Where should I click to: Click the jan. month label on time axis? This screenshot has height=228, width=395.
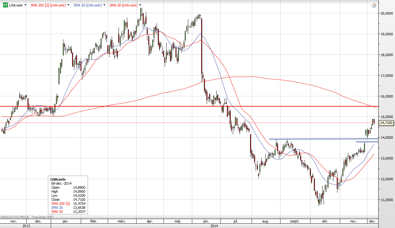65,221
